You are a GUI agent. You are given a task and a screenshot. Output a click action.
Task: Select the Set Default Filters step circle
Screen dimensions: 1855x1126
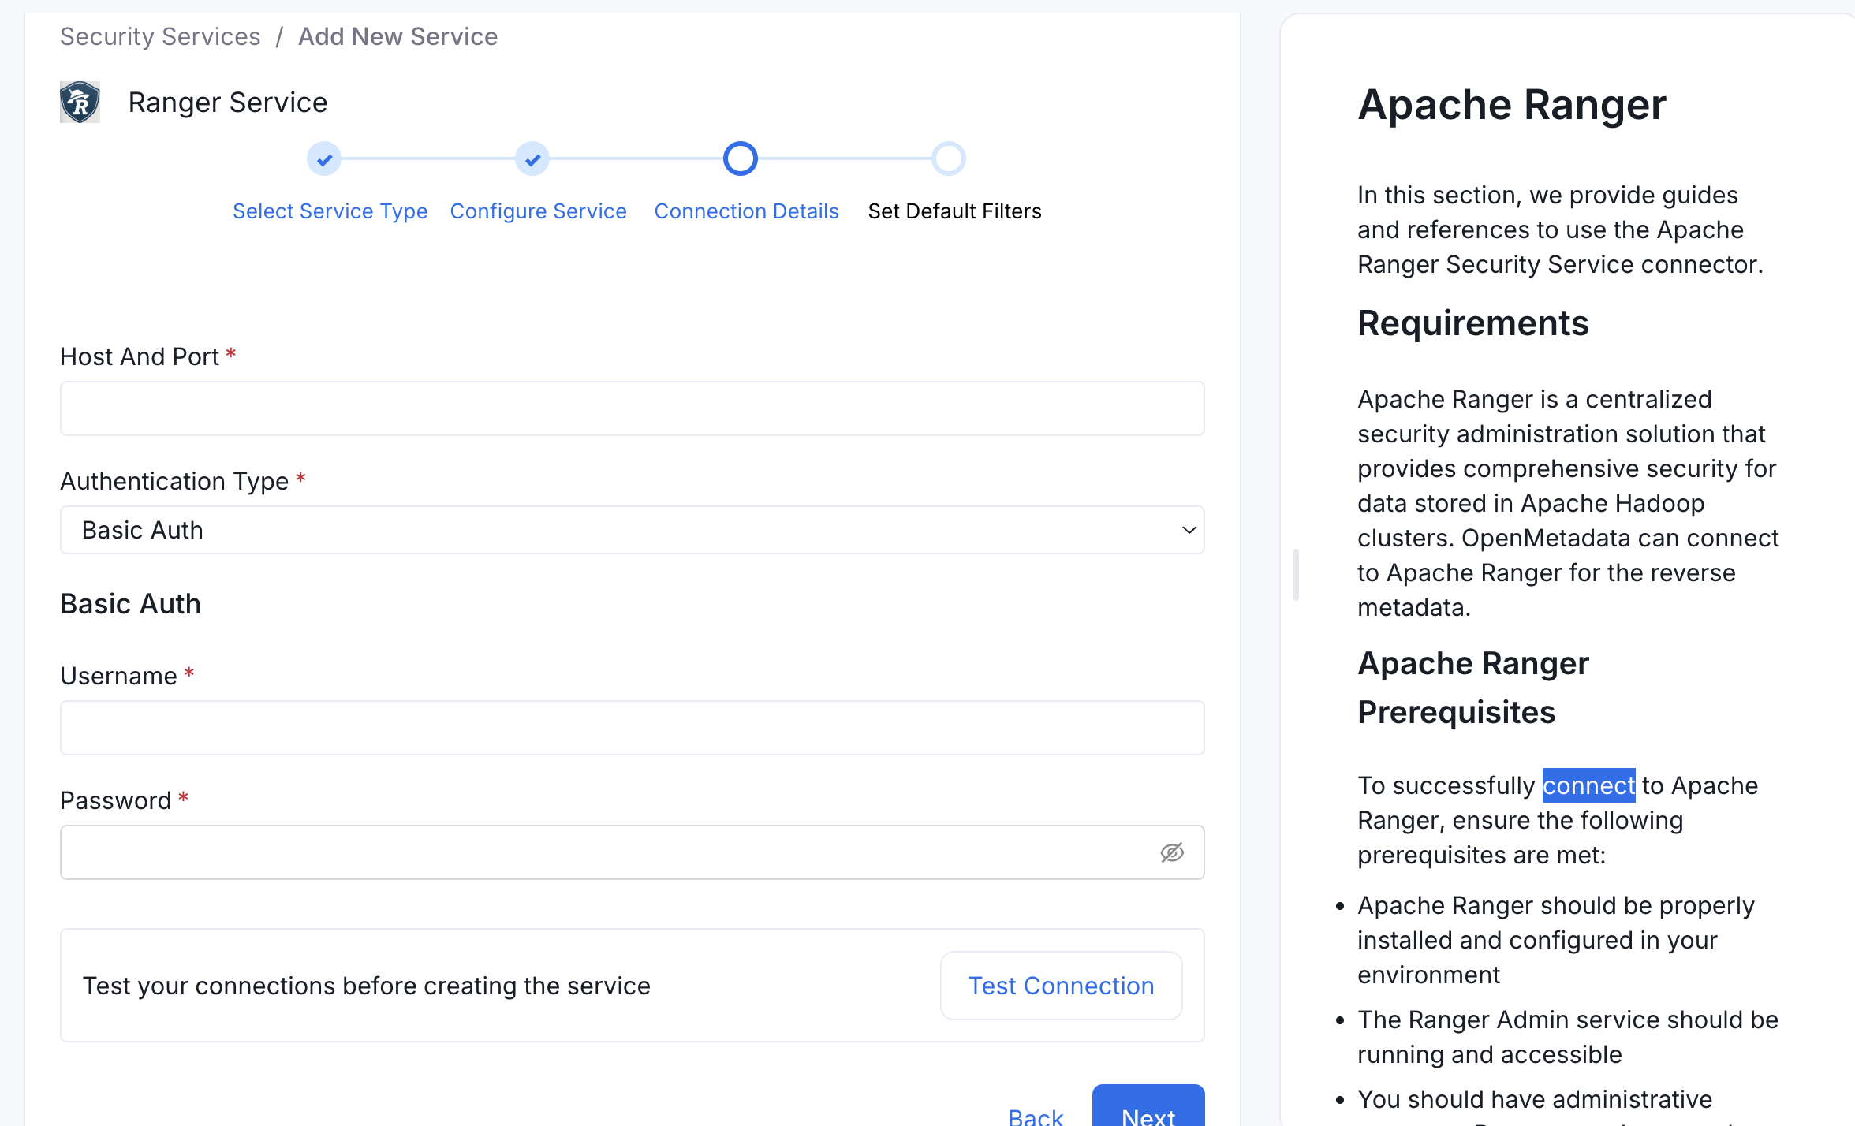pyautogui.click(x=949, y=158)
